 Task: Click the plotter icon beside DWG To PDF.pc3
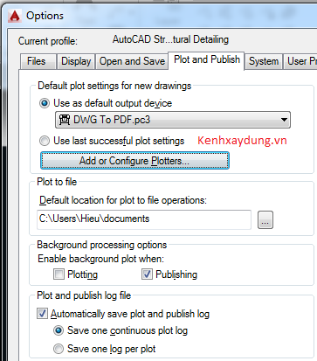coord(65,120)
